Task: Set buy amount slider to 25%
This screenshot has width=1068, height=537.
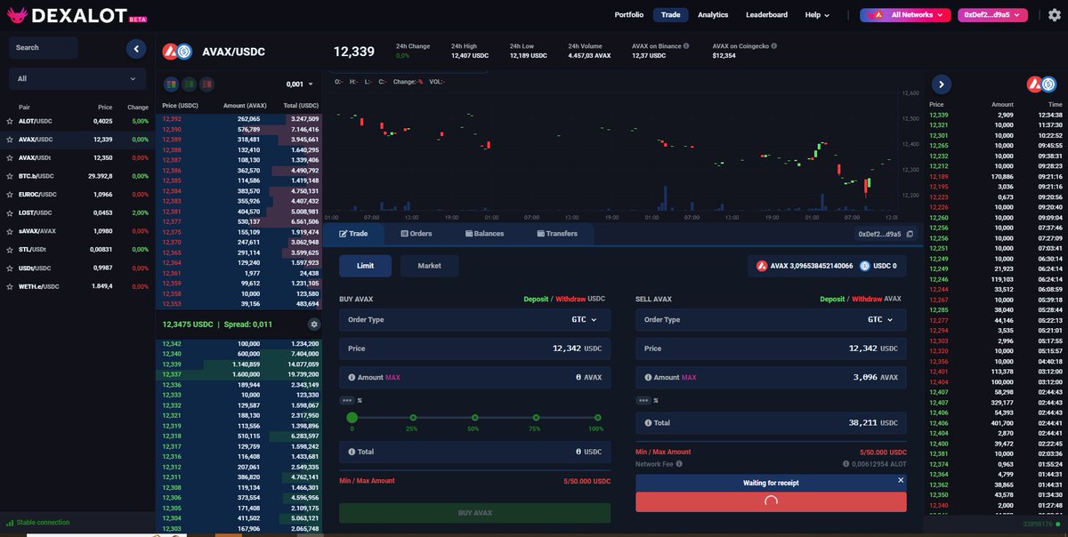Action: point(412,417)
